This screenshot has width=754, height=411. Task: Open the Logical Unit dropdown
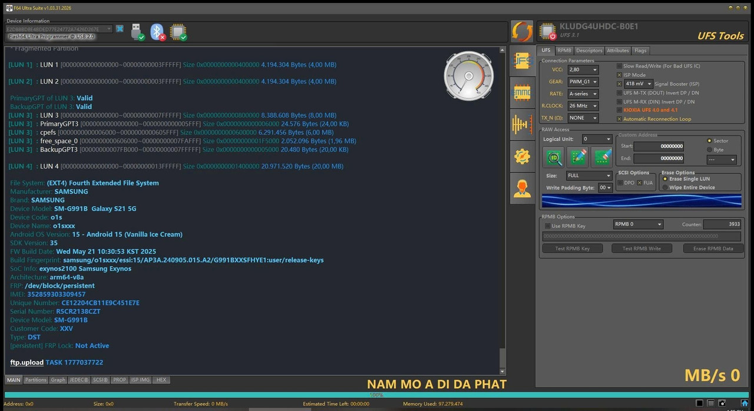click(597, 139)
